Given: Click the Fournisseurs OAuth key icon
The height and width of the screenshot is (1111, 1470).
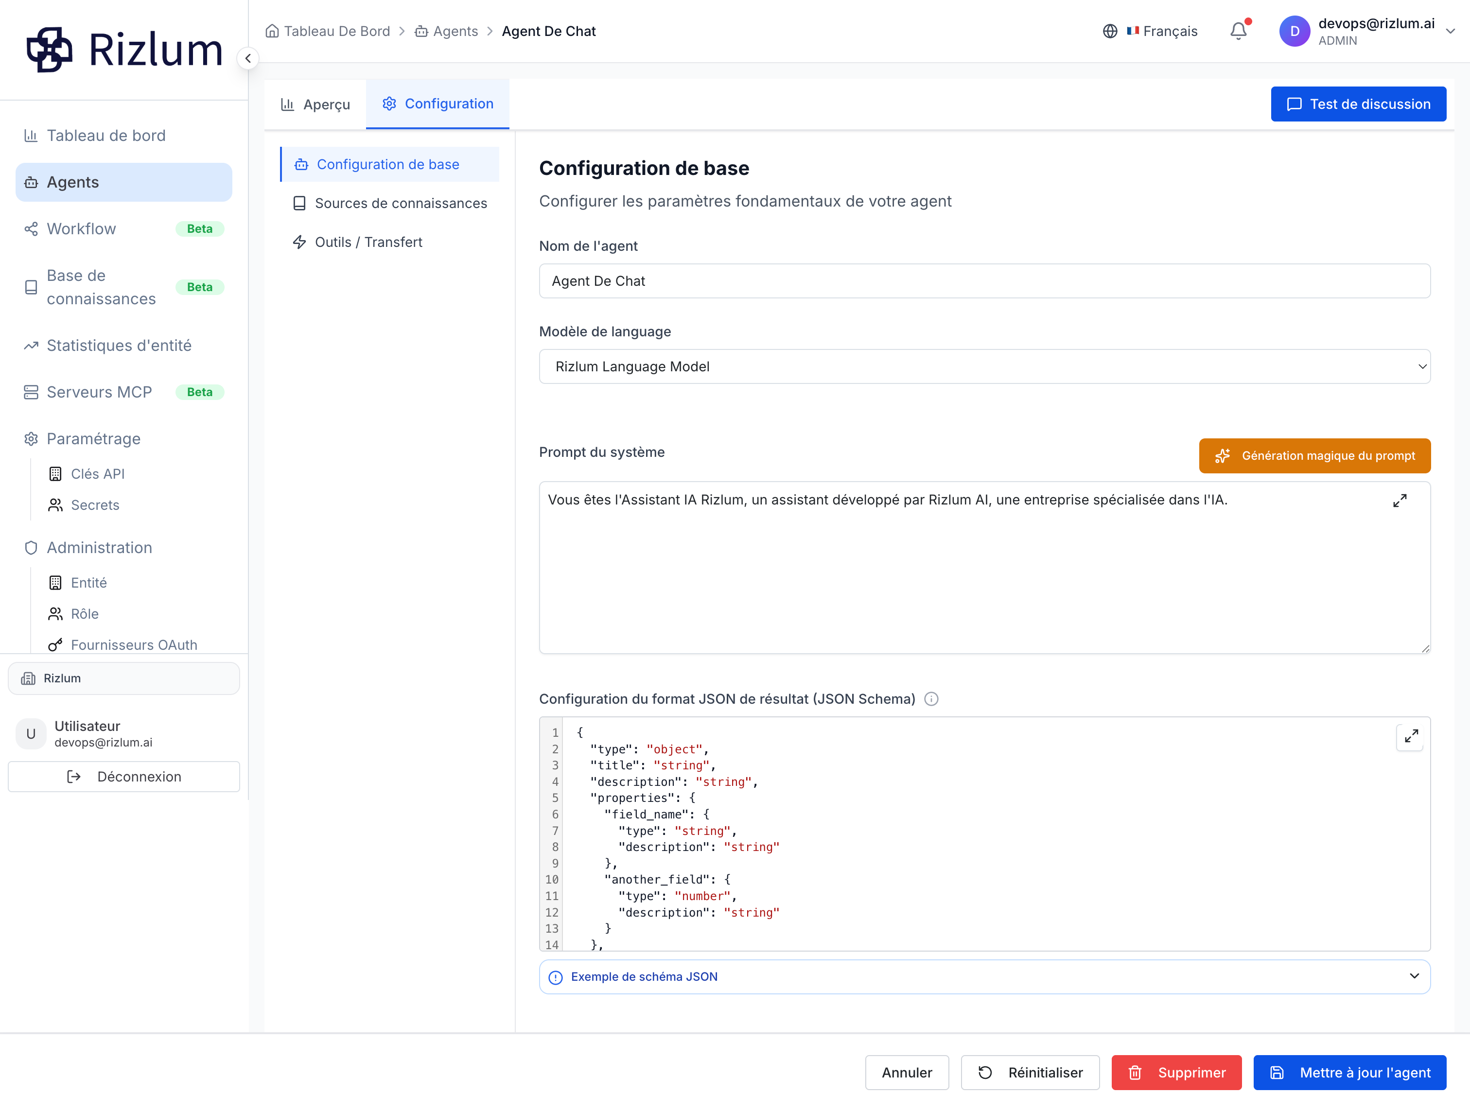Looking at the screenshot, I should tap(55, 645).
